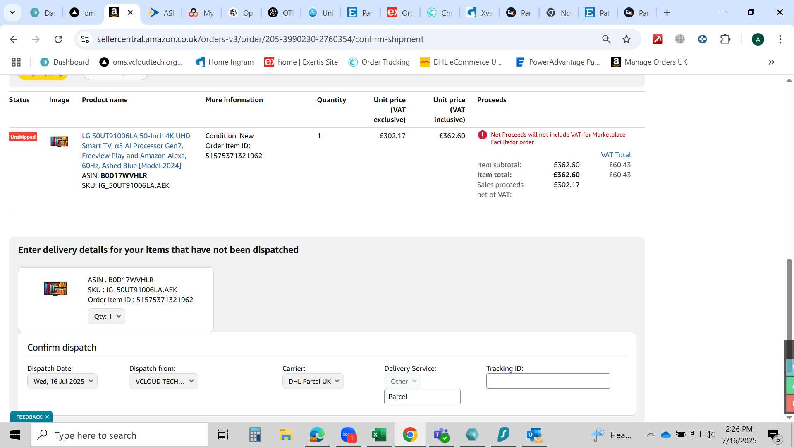
Task: Bookmark this page with the star icon
Action: pos(627,39)
